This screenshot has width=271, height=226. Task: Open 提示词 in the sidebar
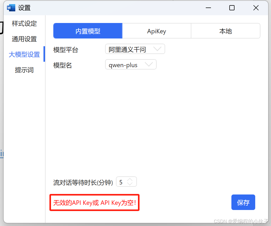(x=24, y=70)
